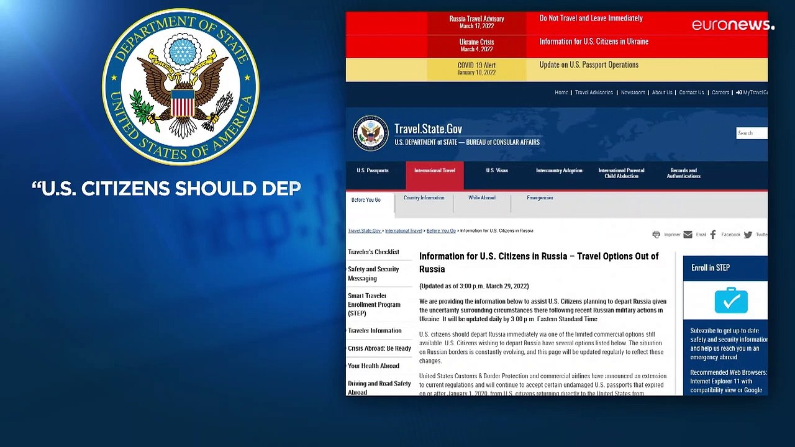
Task: Open International Parental Child Abduction menu
Action: [621, 173]
